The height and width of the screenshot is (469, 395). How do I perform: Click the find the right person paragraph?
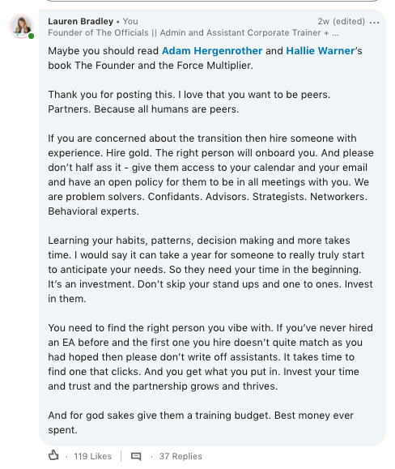click(x=210, y=357)
